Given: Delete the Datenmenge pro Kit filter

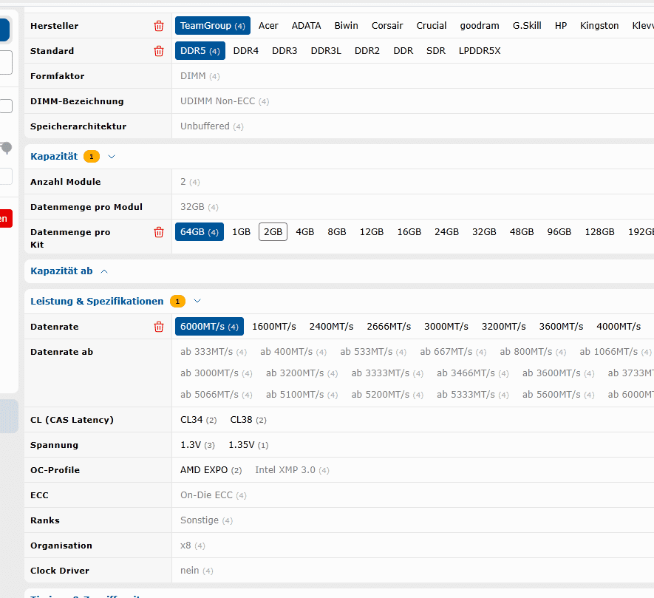Looking at the screenshot, I should [x=159, y=232].
